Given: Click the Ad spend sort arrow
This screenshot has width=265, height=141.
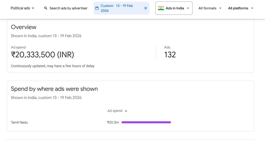Looking at the screenshot, I should coord(126,111).
